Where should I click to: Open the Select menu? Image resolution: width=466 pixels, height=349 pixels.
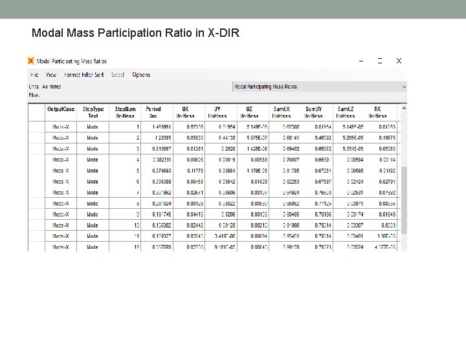118,75
